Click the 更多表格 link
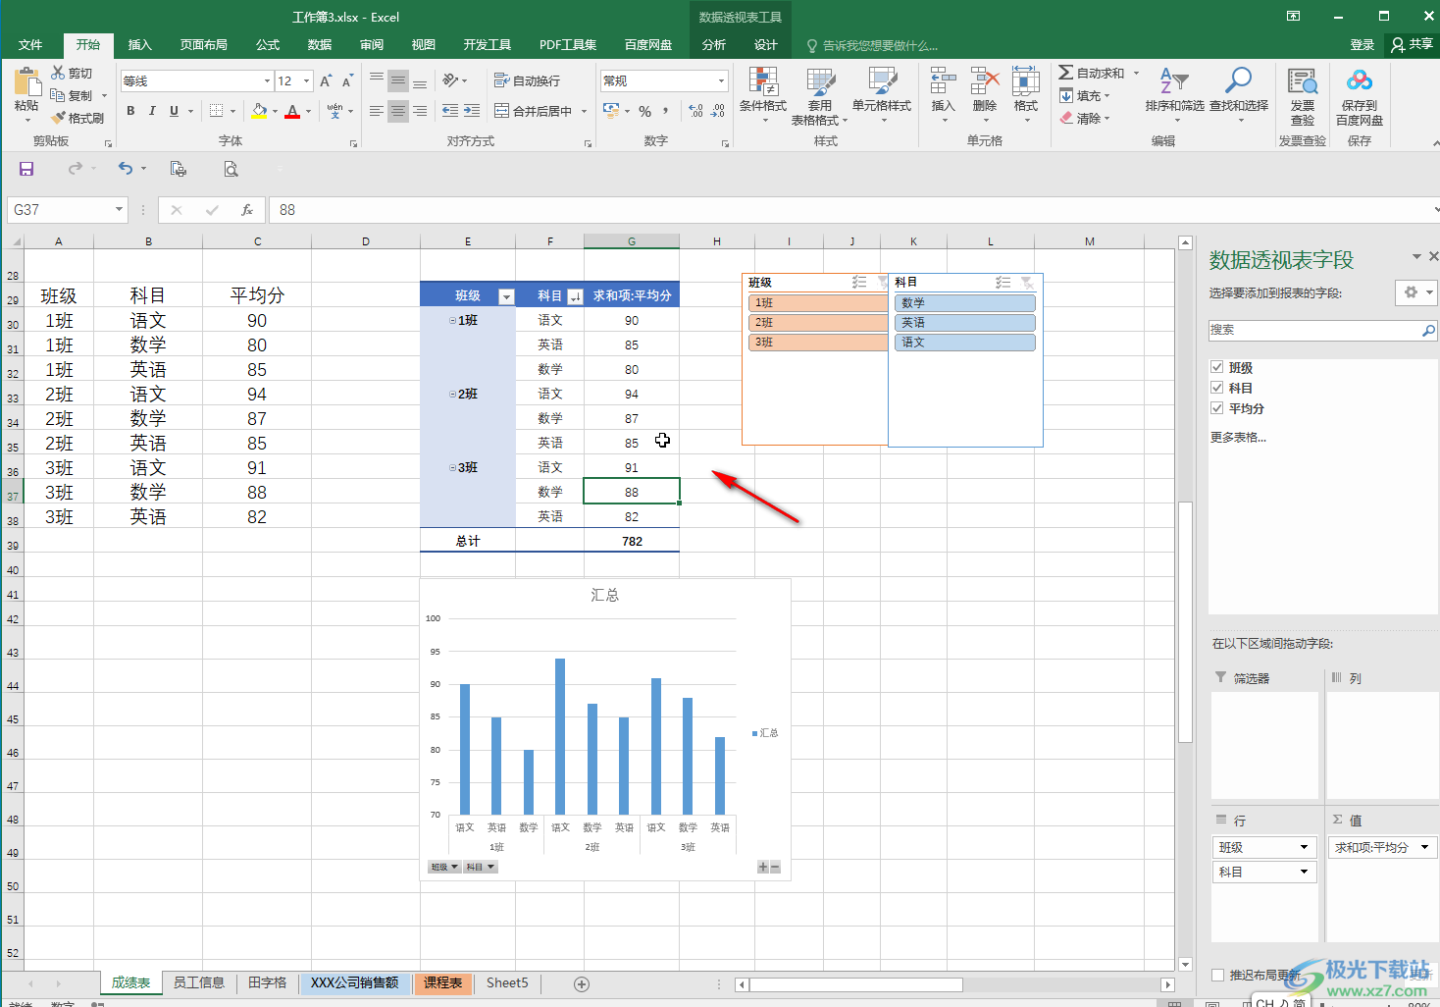 [x=1238, y=438]
